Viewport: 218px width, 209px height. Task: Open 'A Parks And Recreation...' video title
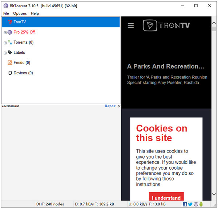click(166, 66)
